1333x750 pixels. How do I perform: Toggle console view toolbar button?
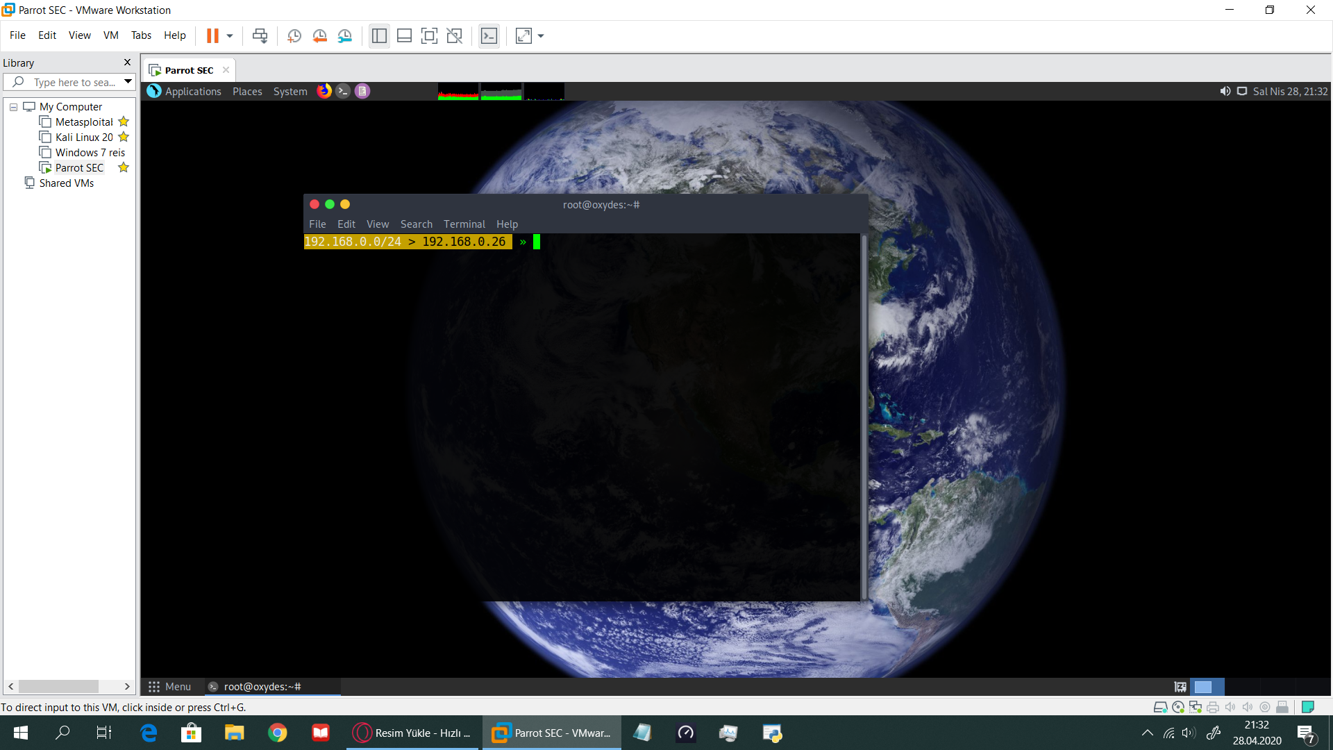pos(489,36)
